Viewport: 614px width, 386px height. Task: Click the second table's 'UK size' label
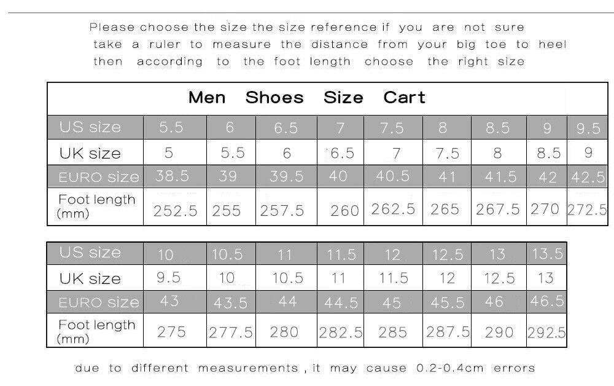[90, 278]
